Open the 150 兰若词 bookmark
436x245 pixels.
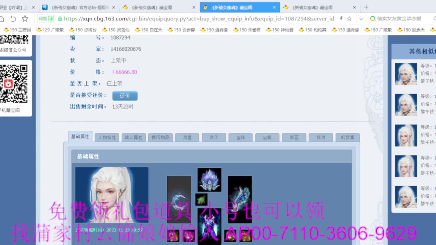tap(17, 30)
